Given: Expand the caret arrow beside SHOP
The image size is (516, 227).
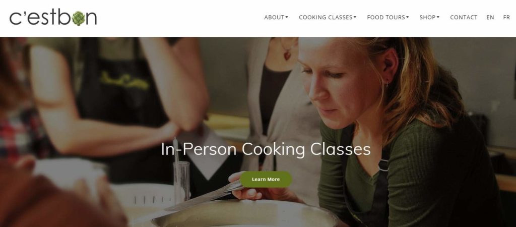Looking at the screenshot, I should (x=438, y=17).
